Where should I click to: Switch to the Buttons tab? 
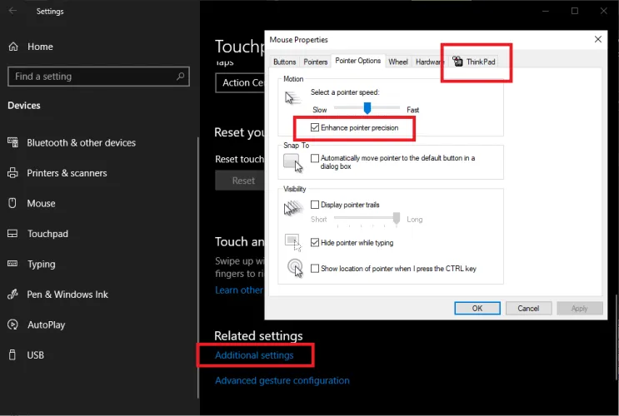tap(284, 62)
